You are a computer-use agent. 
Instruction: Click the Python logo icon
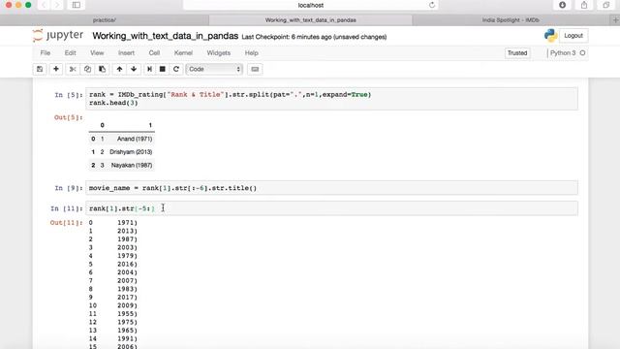pos(550,36)
